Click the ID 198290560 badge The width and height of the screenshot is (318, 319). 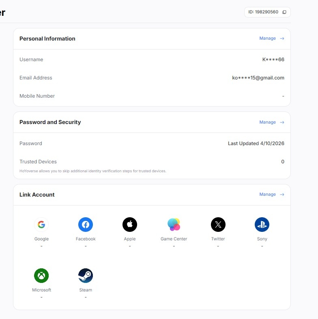click(267, 12)
